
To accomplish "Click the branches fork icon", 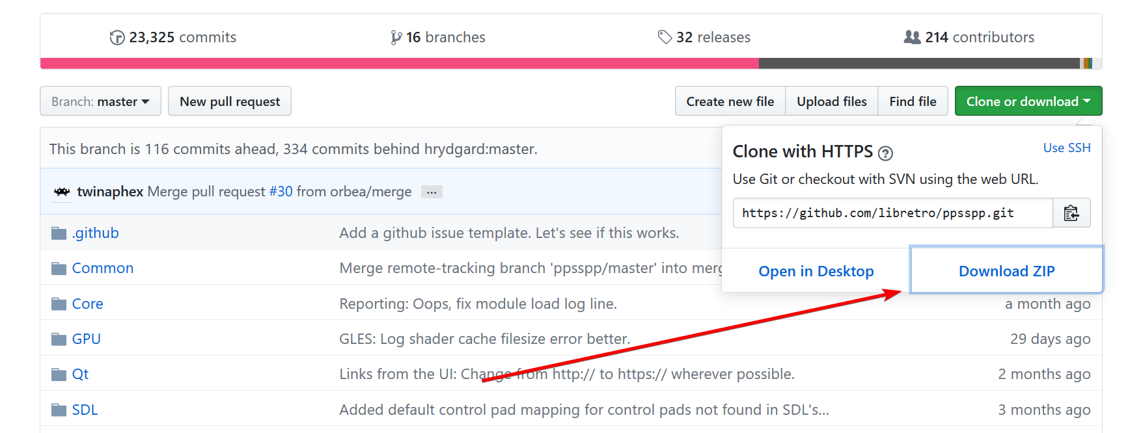I will click(x=396, y=38).
